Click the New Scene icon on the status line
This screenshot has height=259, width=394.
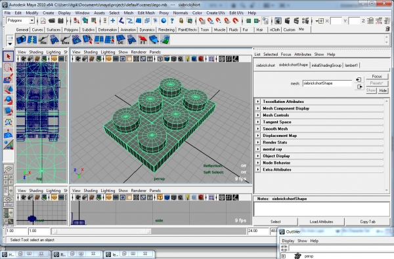43,21
